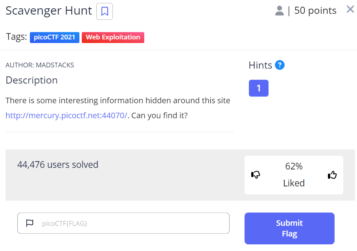357x251 pixels.
Task: Like the challenge with thumbs up
Action: [332, 175]
